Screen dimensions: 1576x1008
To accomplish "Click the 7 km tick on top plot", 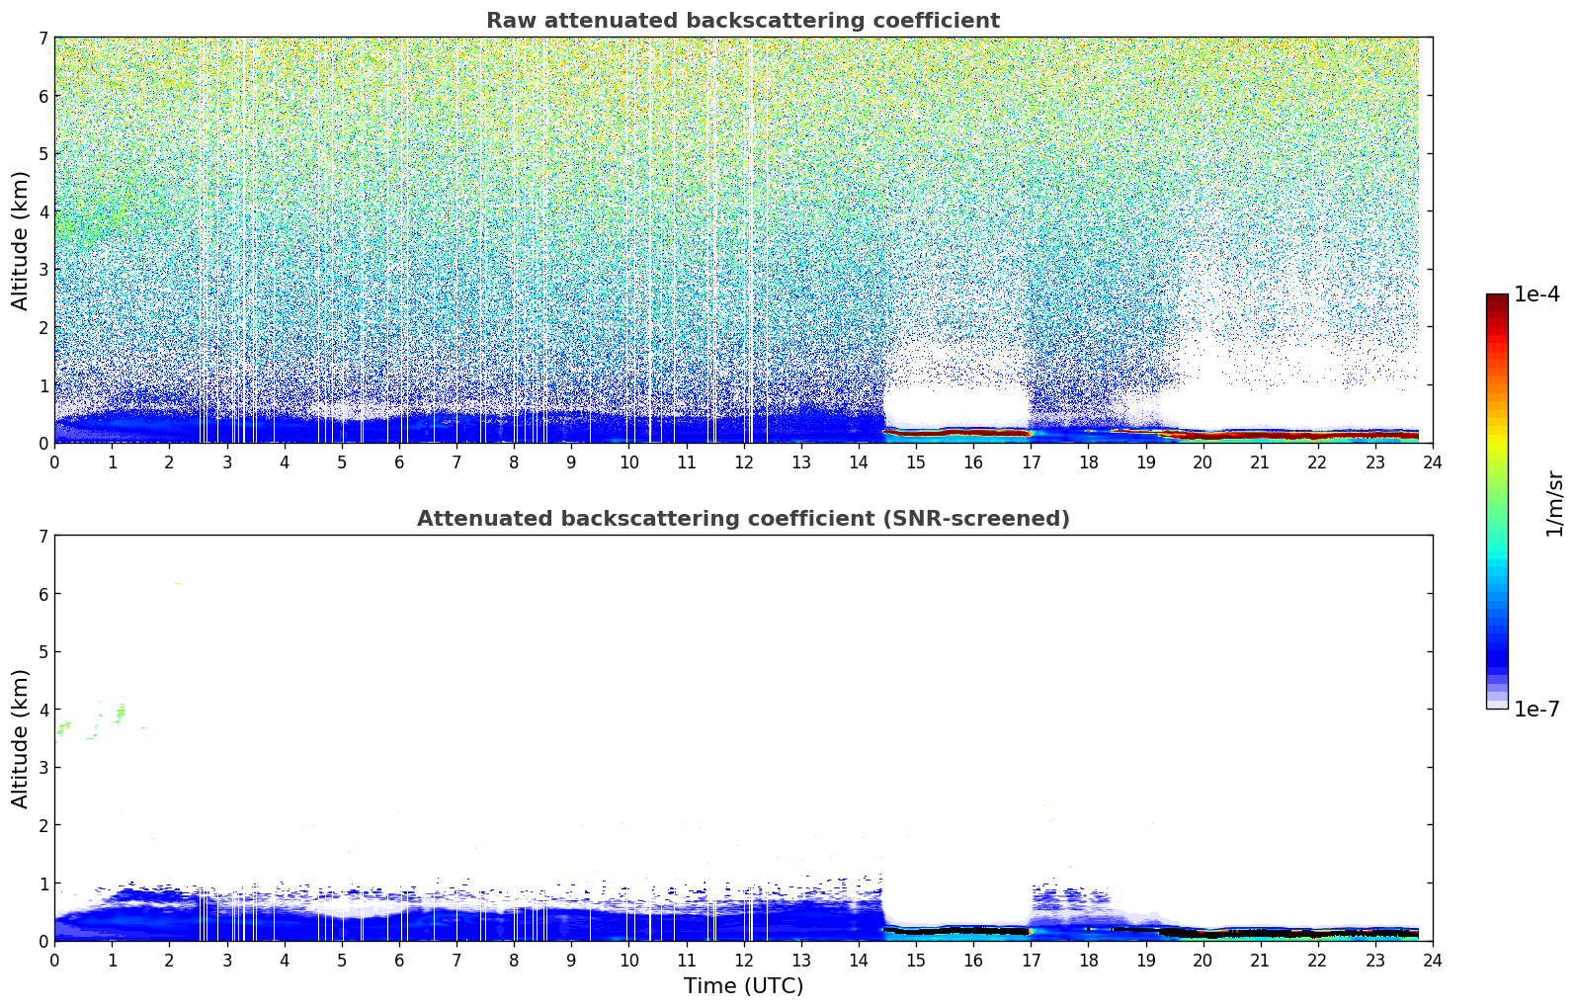I will click(42, 38).
